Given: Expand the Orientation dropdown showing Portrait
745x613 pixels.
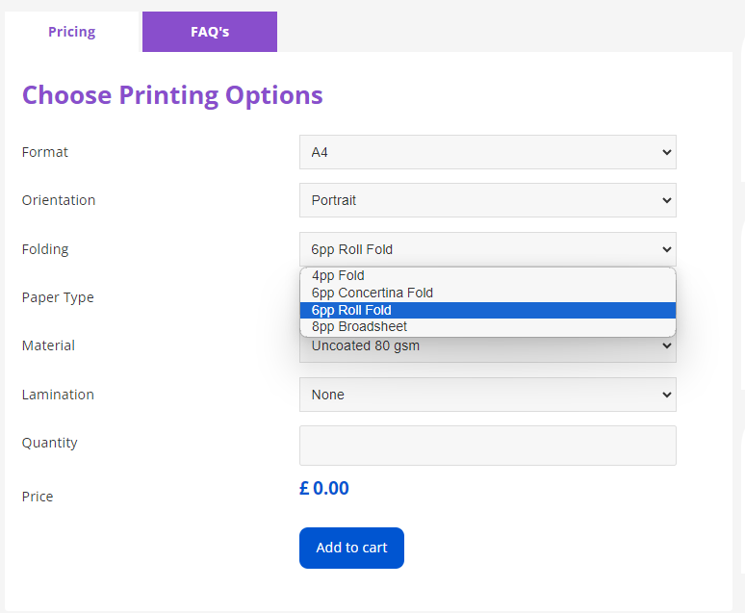Looking at the screenshot, I should tap(487, 200).
